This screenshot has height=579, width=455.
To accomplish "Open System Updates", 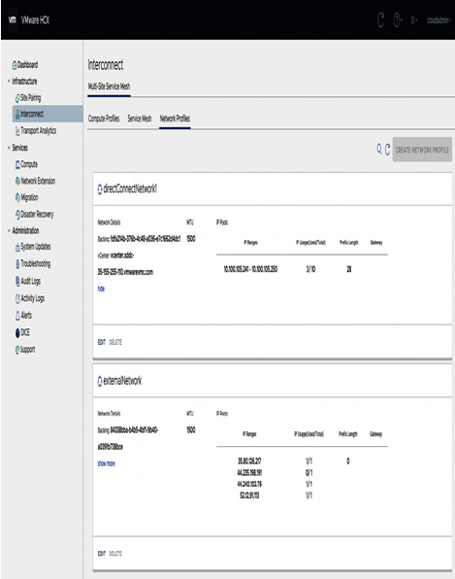I will [x=36, y=247].
